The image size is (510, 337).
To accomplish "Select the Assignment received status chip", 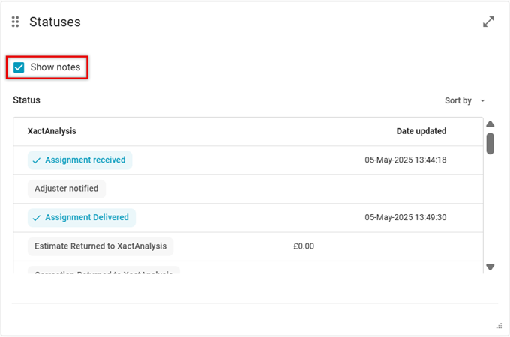I will click(x=80, y=160).
